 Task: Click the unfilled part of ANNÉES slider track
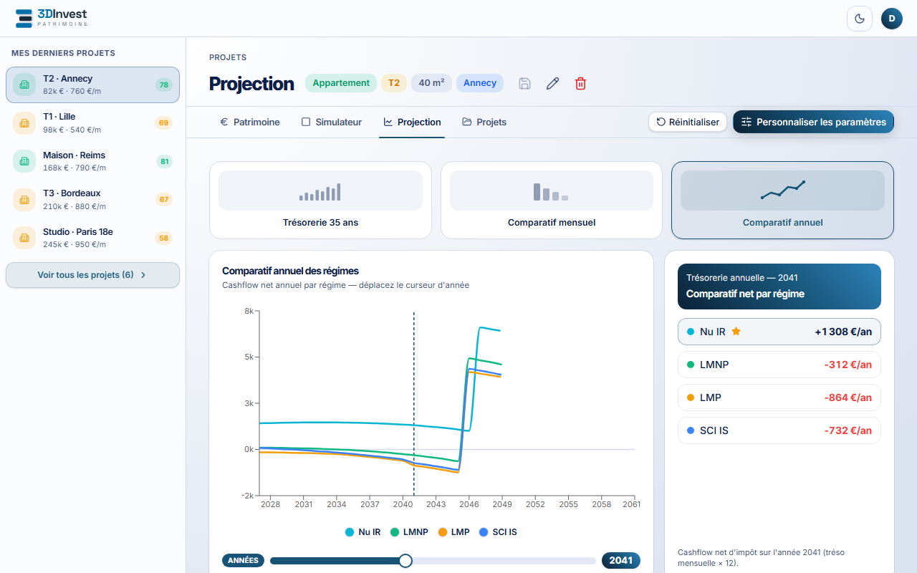point(504,561)
